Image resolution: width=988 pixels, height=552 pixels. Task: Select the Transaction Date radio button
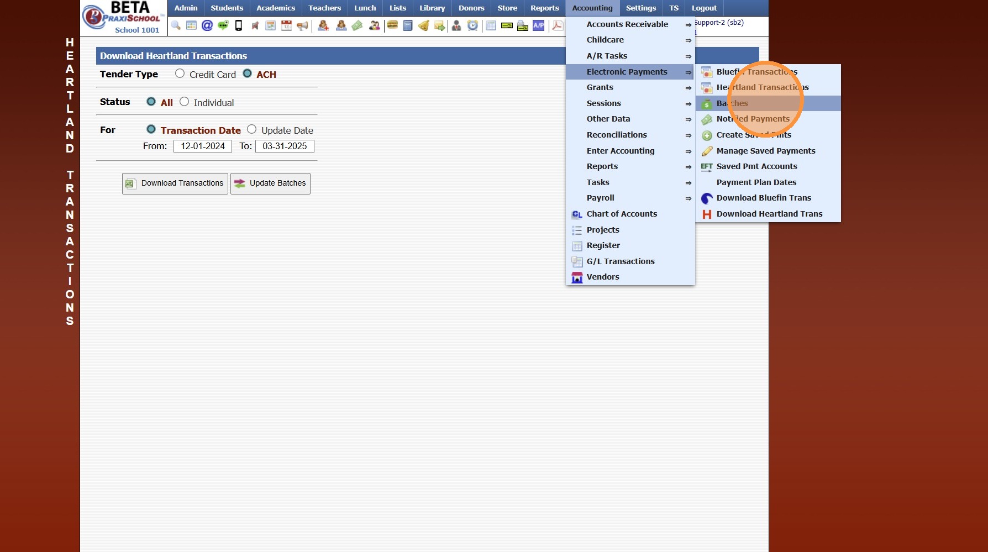[151, 129]
